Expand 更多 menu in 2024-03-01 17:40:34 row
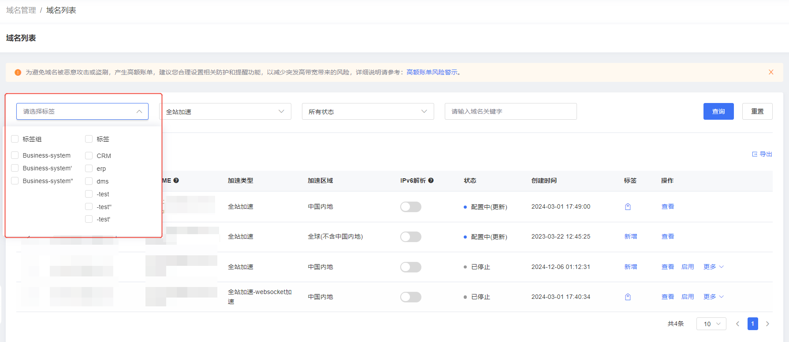The width and height of the screenshot is (789, 342). 714,297
